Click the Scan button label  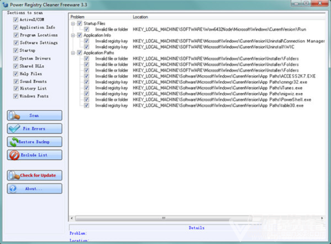click(x=34, y=115)
